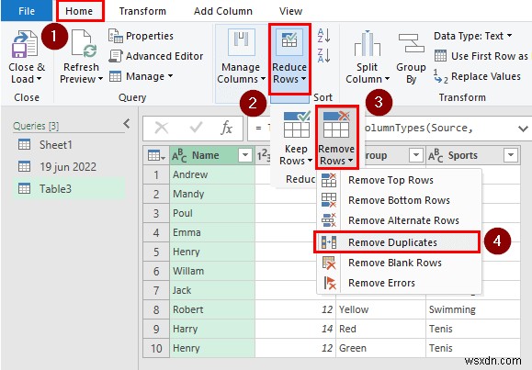Open the Sports column filter dropdown
This screenshot has height=370, width=532.
click(x=511, y=155)
